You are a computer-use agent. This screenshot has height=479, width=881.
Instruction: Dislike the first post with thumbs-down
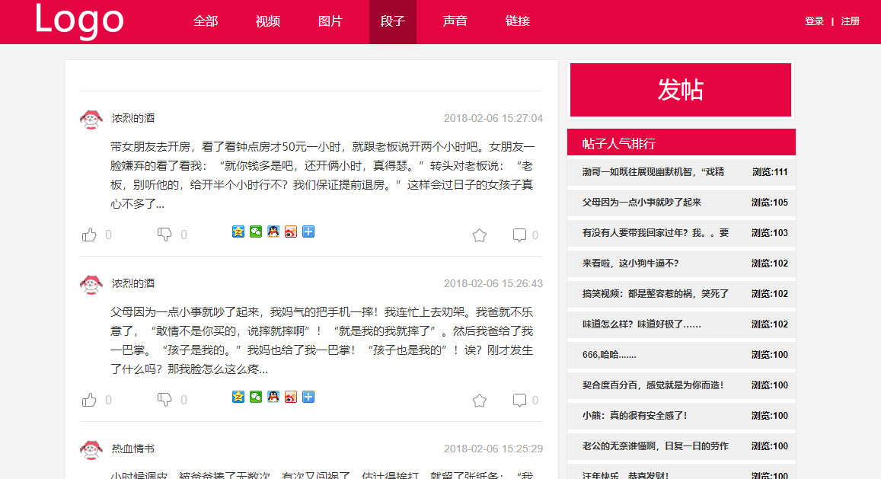pos(164,235)
